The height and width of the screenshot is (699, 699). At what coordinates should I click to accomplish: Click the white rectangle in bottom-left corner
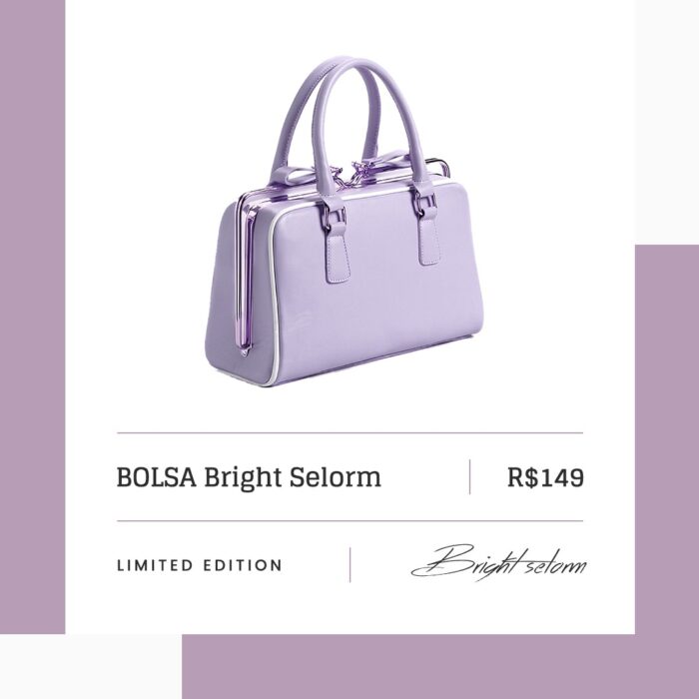tap(91, 666)
